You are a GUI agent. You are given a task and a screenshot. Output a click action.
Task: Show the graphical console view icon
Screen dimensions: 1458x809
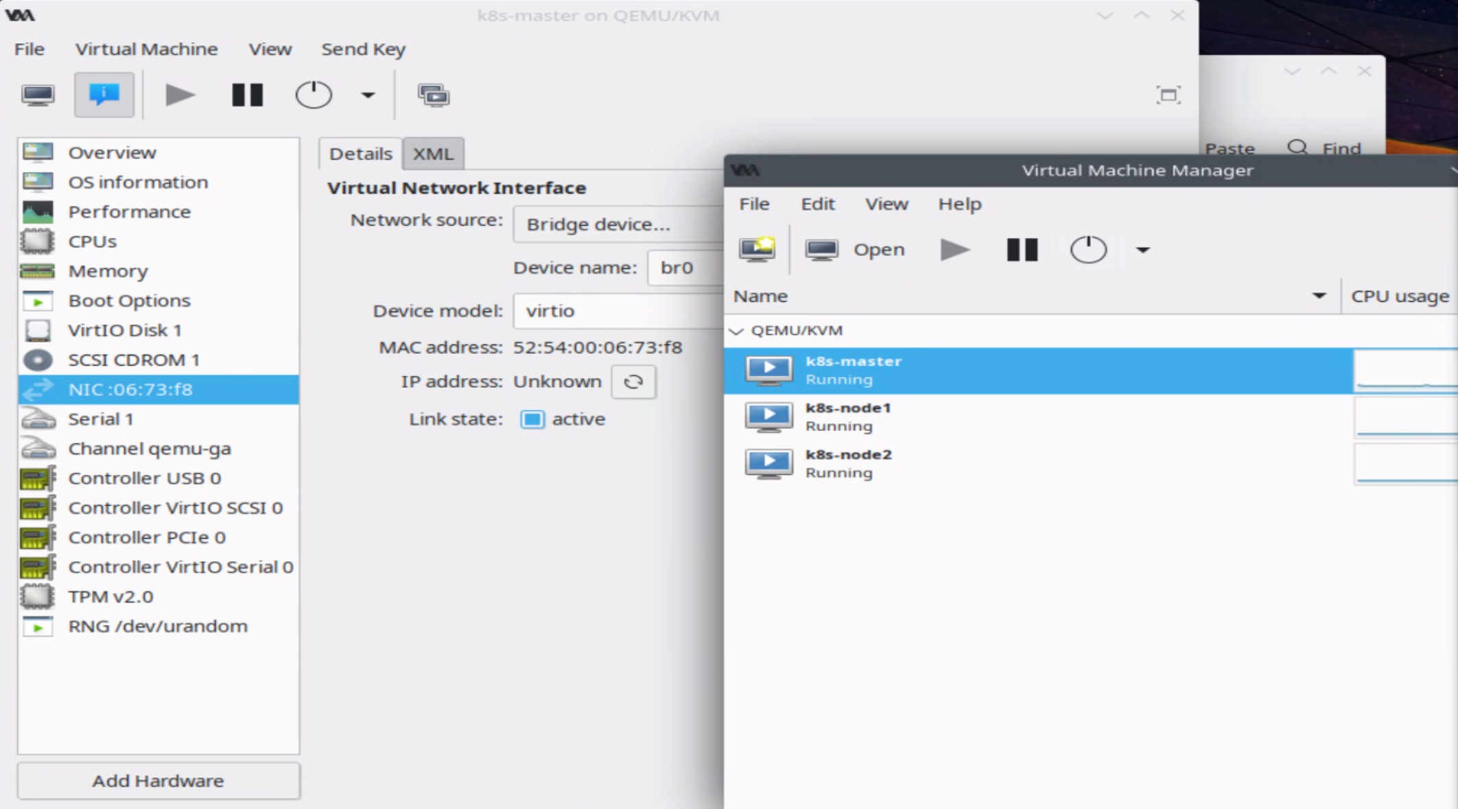pos(38,95)
